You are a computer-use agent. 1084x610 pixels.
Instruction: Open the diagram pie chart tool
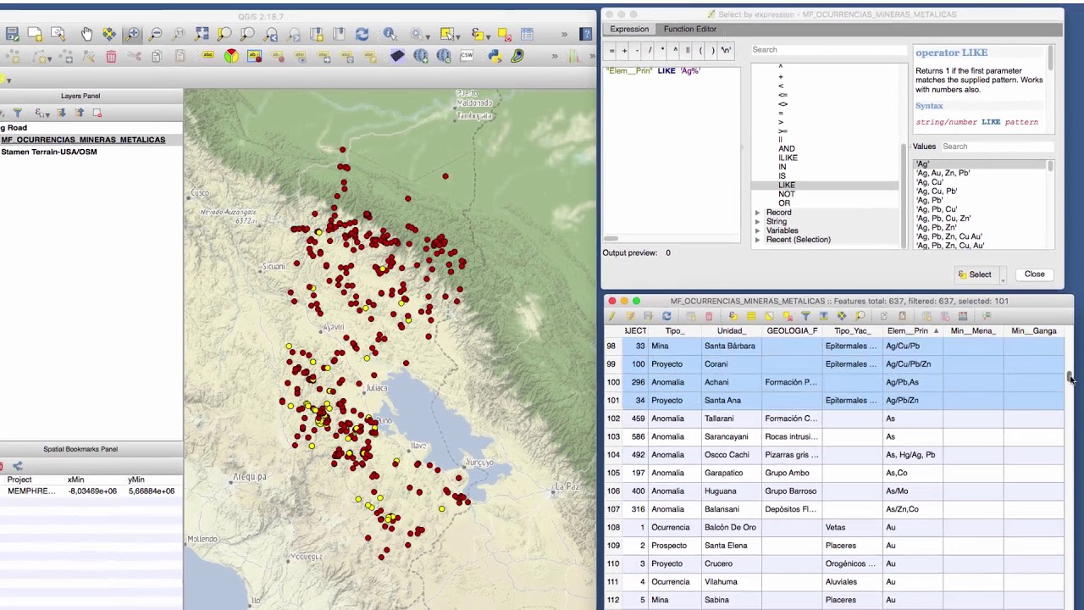coord(231,56)
